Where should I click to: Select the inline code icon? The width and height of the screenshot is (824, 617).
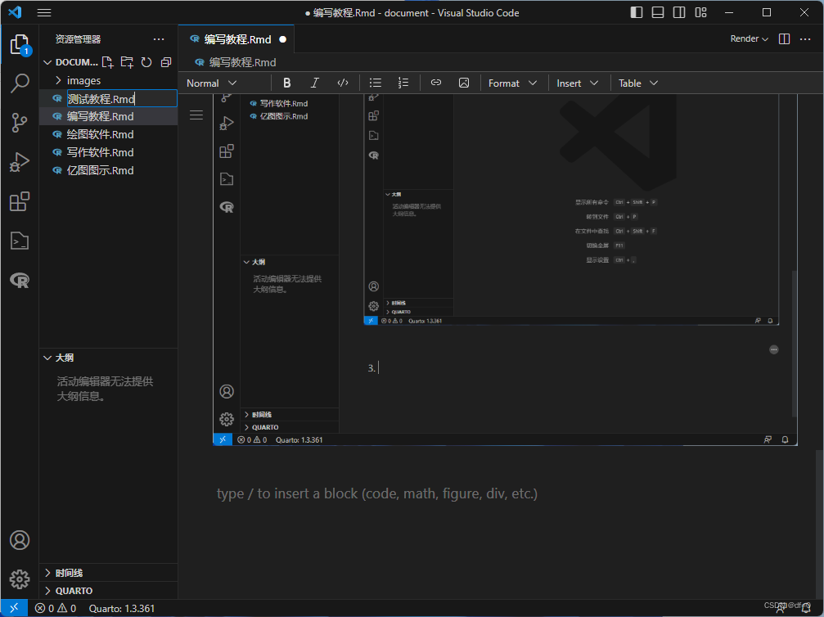[343, 82]
